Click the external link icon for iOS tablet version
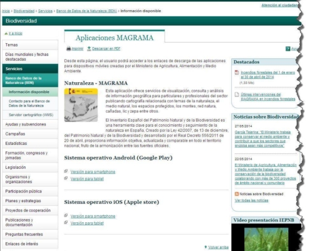This screenshot has height=251, width=310. tap(66, 222)
